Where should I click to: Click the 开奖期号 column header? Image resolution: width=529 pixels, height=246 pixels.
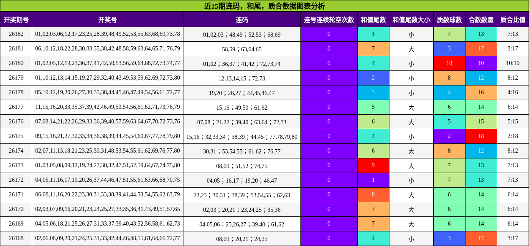16,20
